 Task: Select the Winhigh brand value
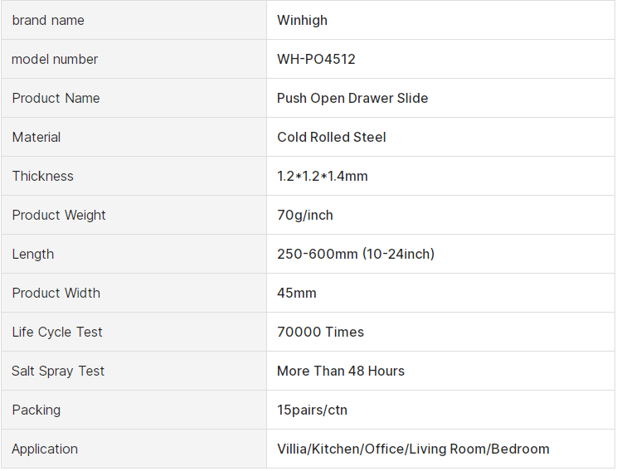click(x=302, y=20)
